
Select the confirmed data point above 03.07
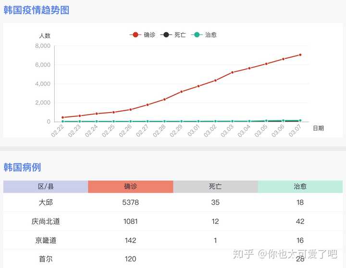tap(300, 55)
